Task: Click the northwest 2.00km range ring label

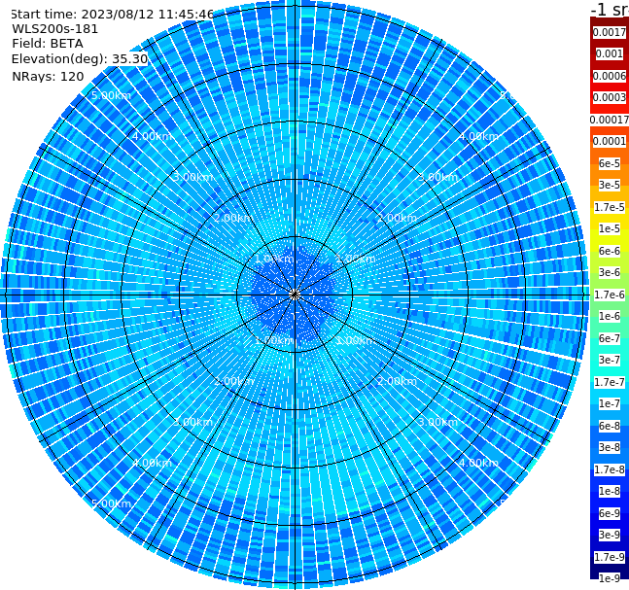Action: click(233, 218)
